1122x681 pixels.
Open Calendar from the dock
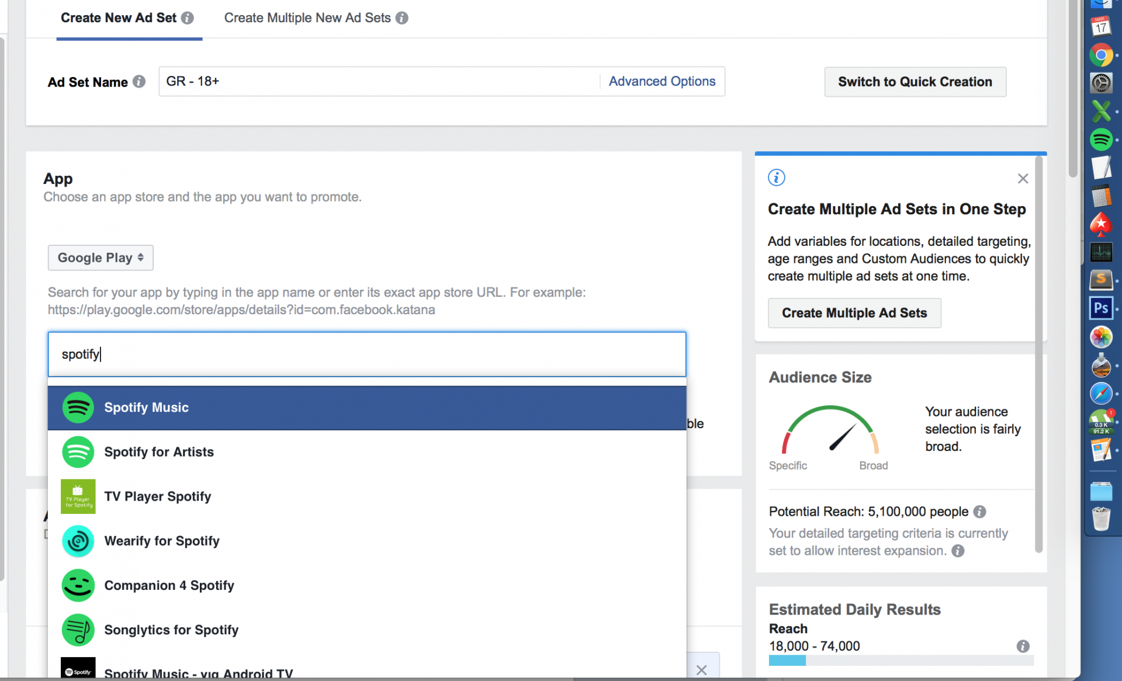1101,27
